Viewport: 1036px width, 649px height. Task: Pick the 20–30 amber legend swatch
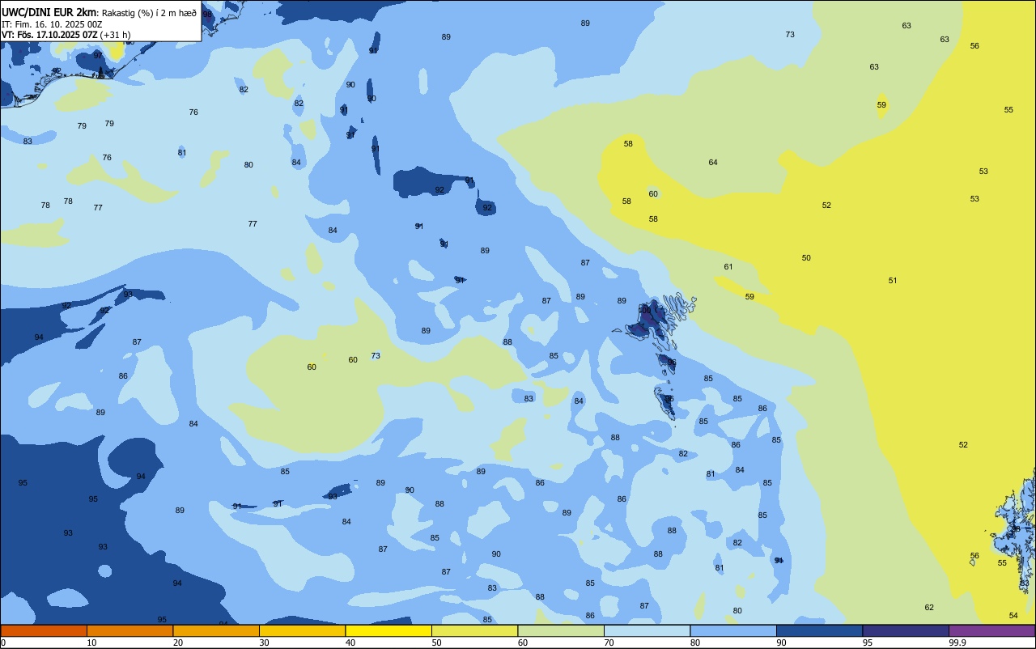pyautogui.click(x=216, y=630)
